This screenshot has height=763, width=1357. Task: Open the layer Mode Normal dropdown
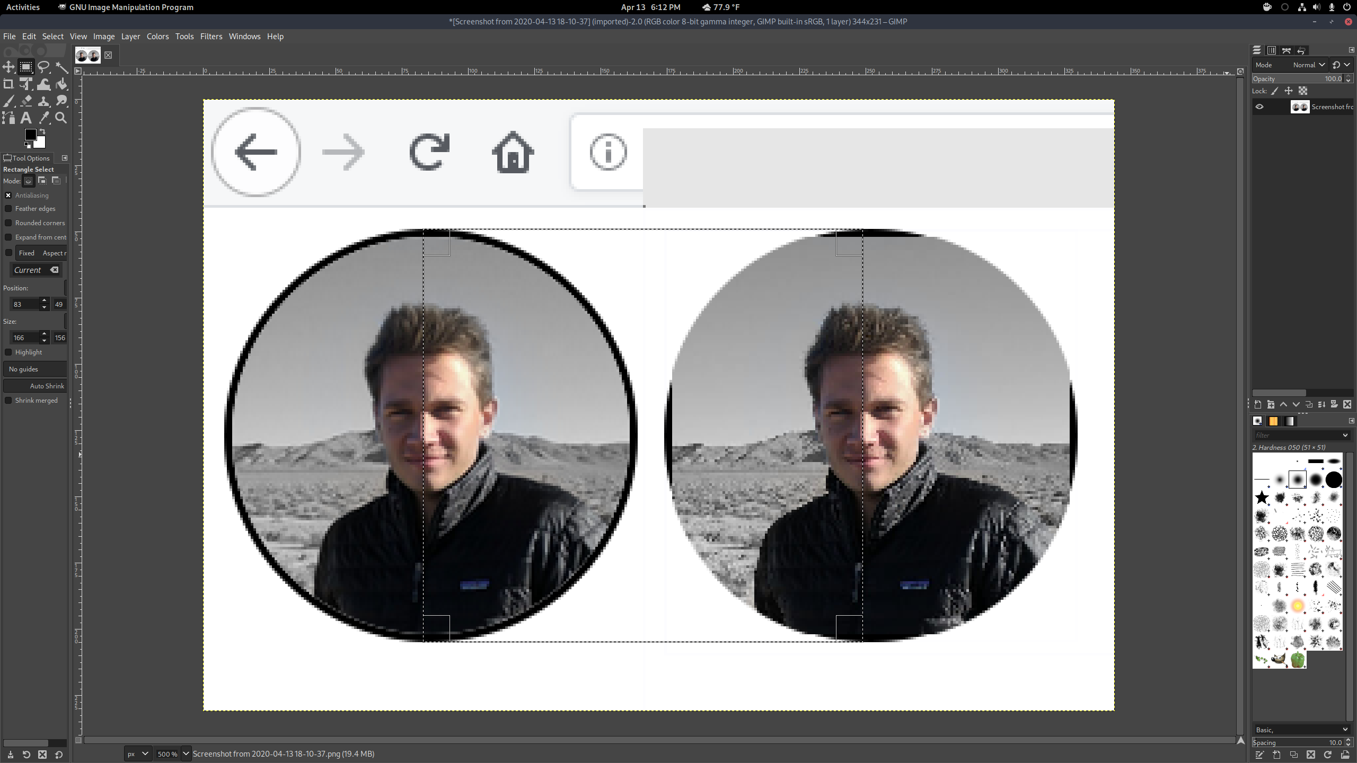[1308, 65]
